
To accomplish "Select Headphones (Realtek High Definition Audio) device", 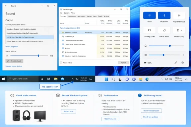I will click(30, 33).
